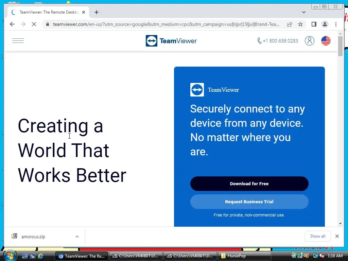Focus the address bar URL

pos(166,24)
